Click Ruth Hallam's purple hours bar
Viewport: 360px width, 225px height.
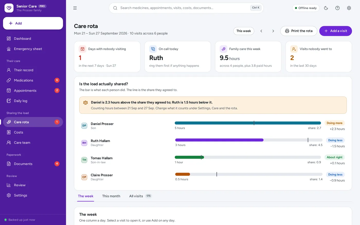(x=219, y=140)
